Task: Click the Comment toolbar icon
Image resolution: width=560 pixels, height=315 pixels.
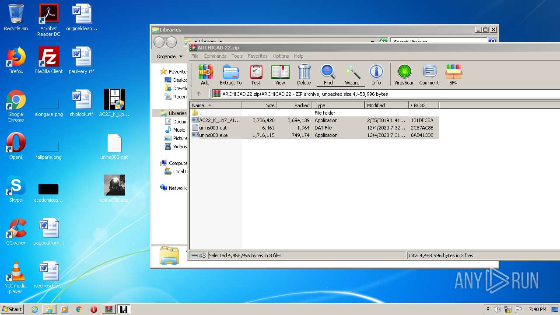Action: [x=429, y=75]
